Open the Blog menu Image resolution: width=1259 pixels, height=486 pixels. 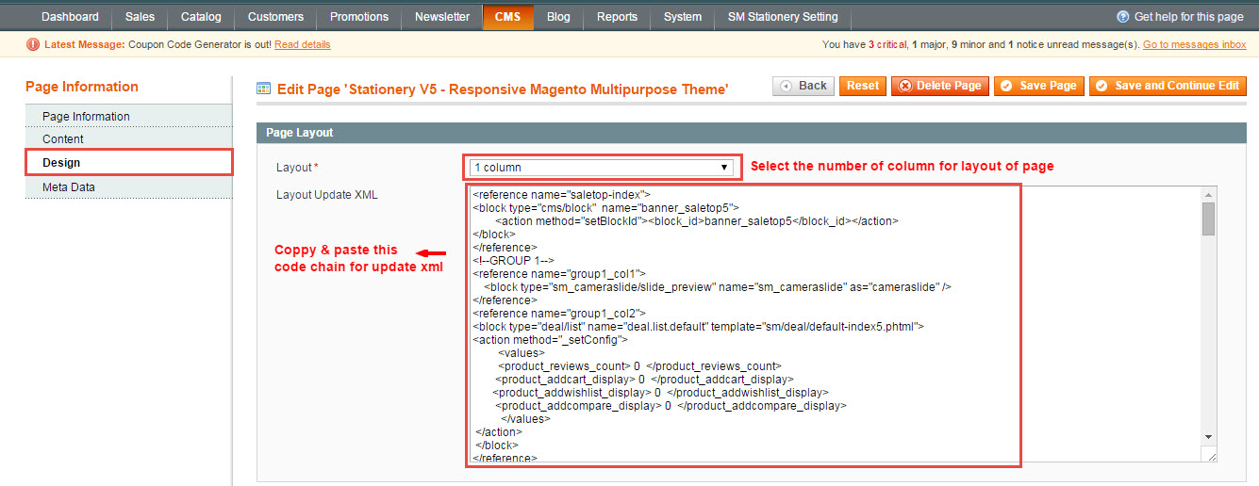point(558,17)
